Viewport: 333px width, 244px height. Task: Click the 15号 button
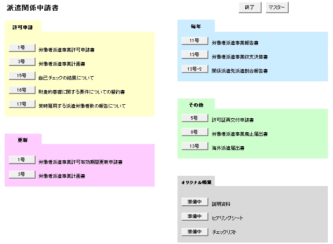pos(22,76)
